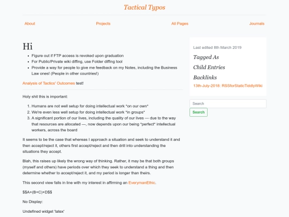This screenshot has height=217, width=289.
Task: Click into the Search text field
Action: (x=228, y=104)
